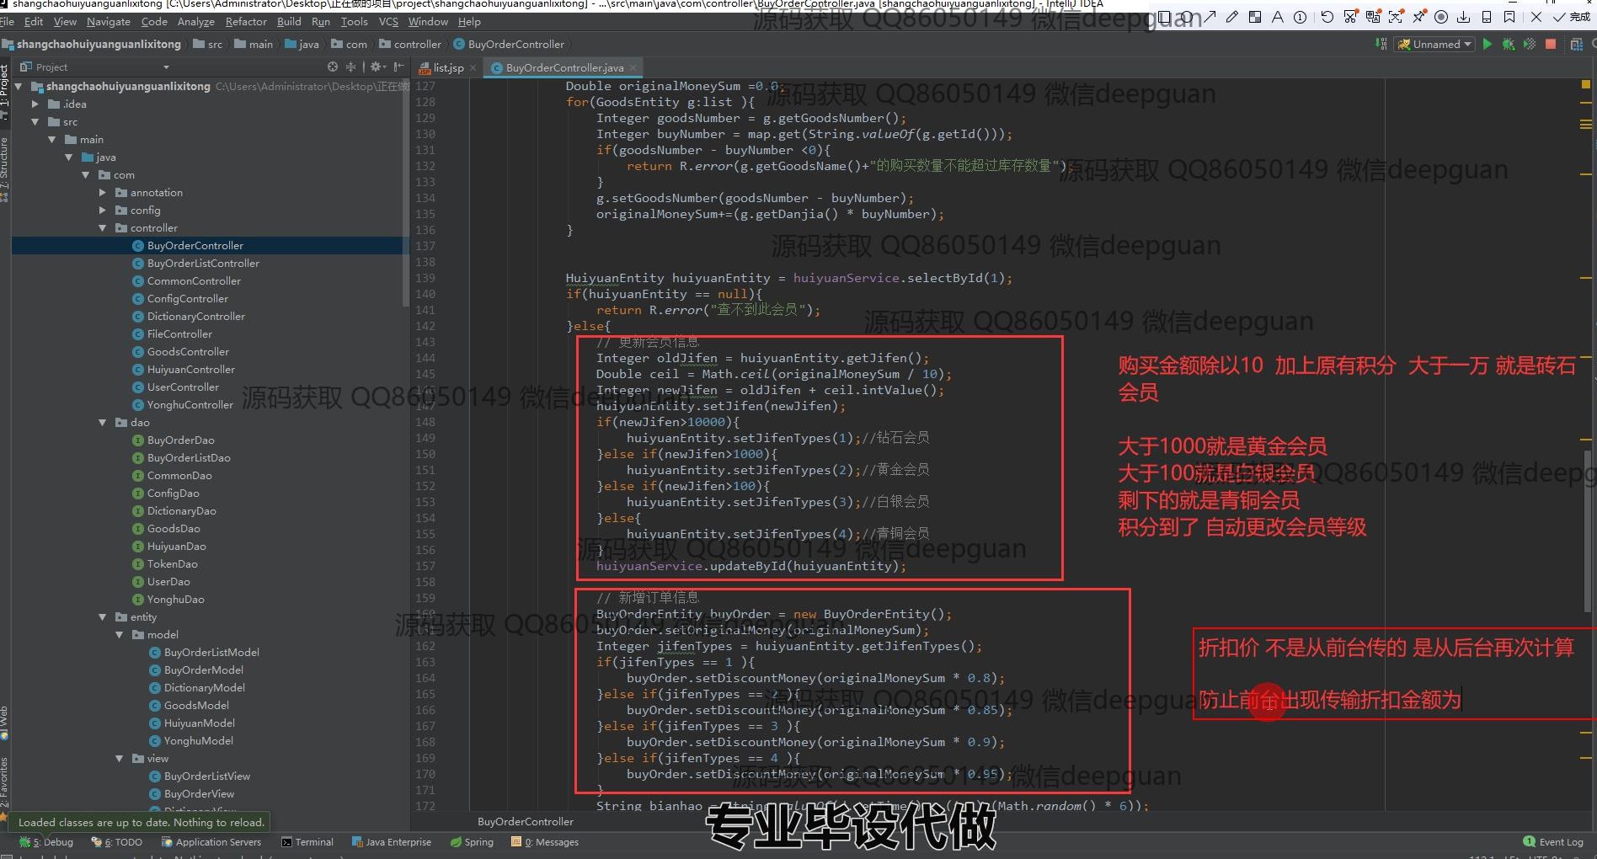Viewport: 1597px width, 859px height.
Task: Run the Unnamed configuration with green play
Action: pyautogui.click(x=1487, y=45)
